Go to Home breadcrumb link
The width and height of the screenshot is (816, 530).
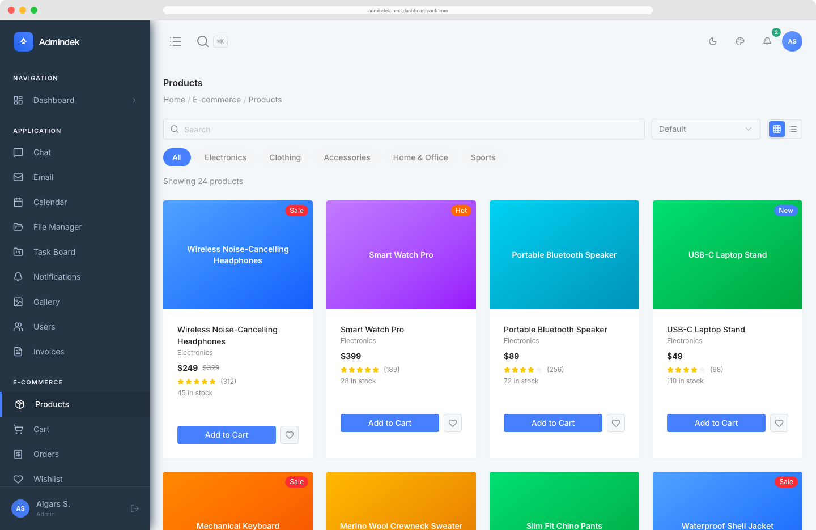coord(174,100)
